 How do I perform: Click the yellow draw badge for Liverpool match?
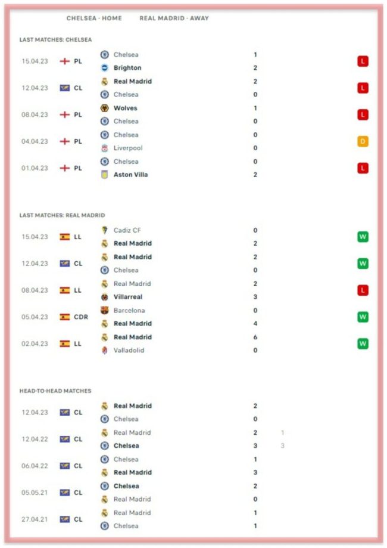point(363,141)
